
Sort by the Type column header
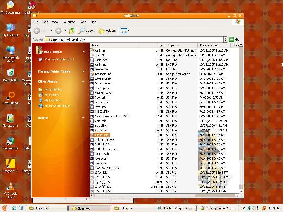coord(181,45)
